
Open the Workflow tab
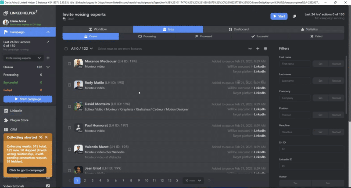[97, 29]
